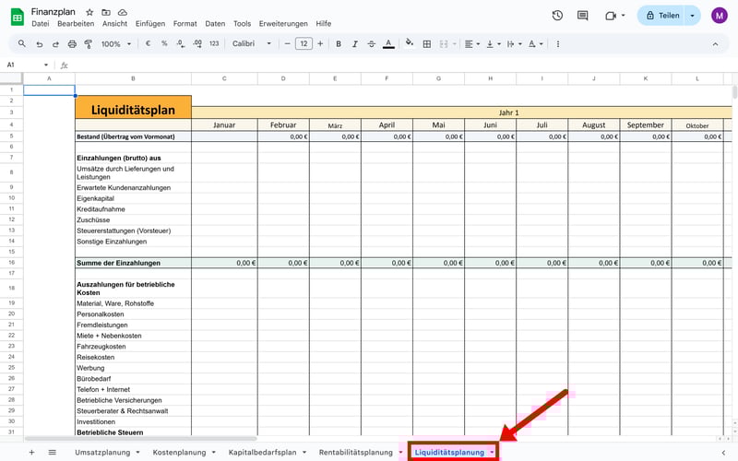This screenshot has height=461, width=738.
Task: Open the Einfügen menu
Action: (x=152, y=23)
